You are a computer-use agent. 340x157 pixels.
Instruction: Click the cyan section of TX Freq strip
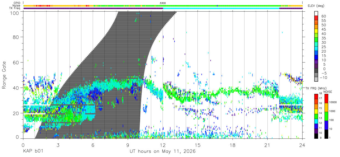221,8
